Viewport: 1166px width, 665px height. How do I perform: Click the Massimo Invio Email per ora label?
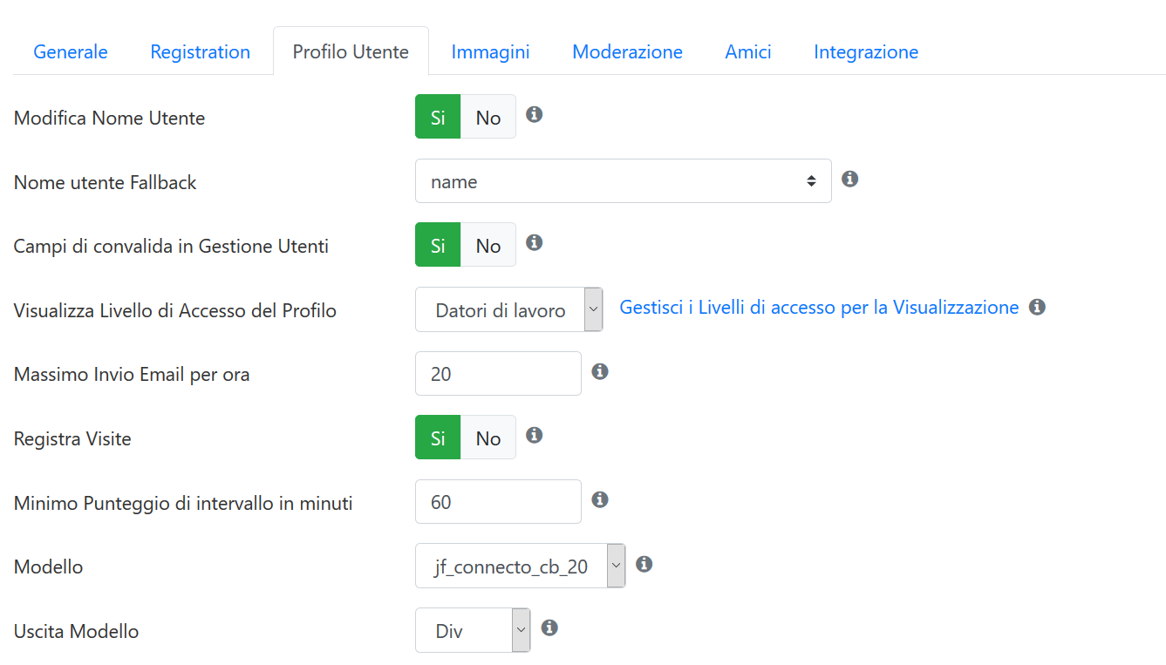(132, 375)
